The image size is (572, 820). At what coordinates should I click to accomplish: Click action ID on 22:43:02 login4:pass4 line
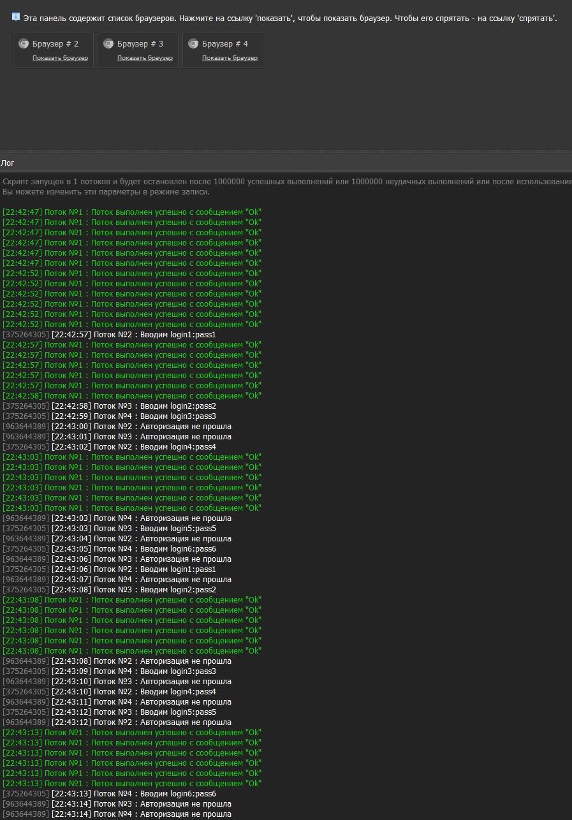coord(26,447)
